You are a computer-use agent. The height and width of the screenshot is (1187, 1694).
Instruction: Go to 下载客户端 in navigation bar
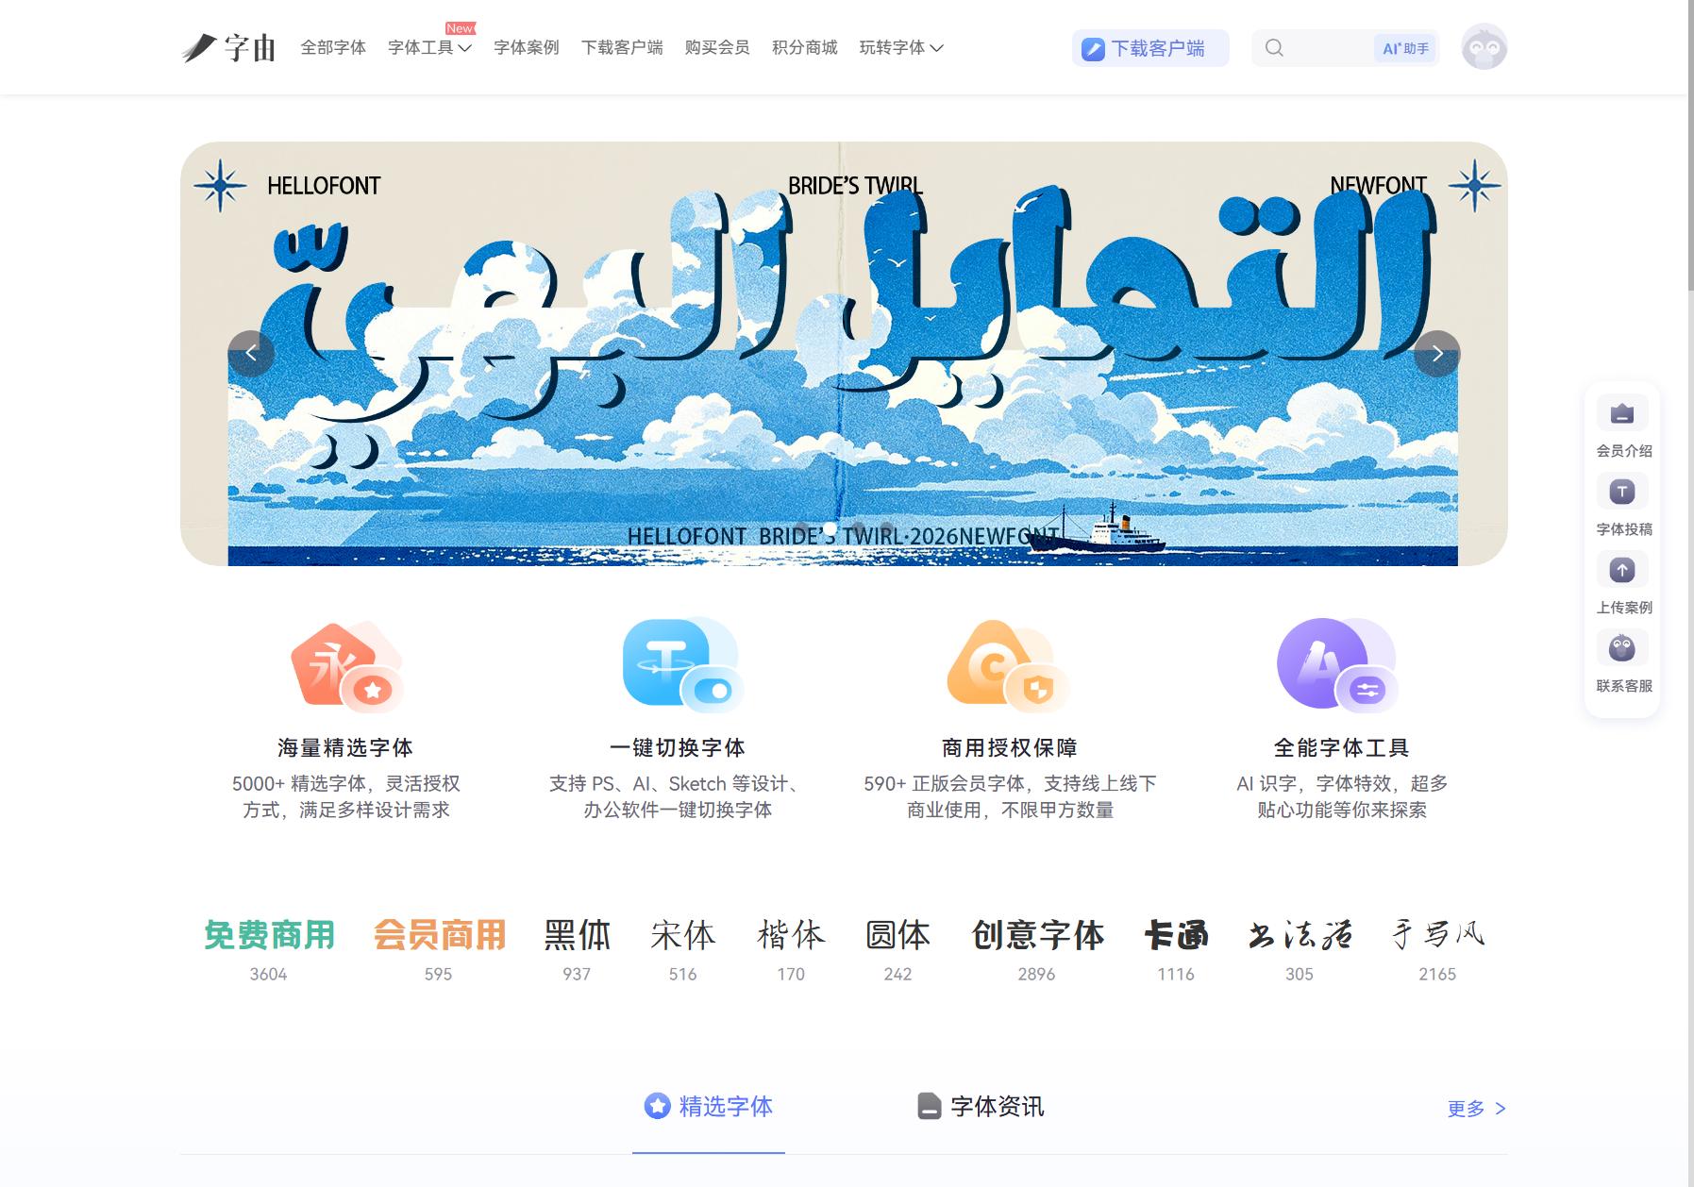tap(622, 47)
